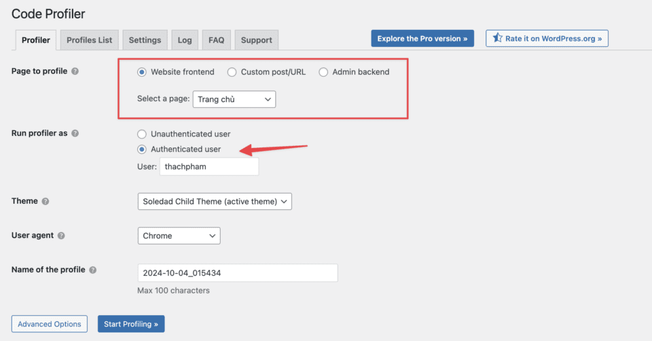Choose Unauthenticated user radio option
Image resolution: width=652 pixels, height=341 pixels.
[142, 134]
